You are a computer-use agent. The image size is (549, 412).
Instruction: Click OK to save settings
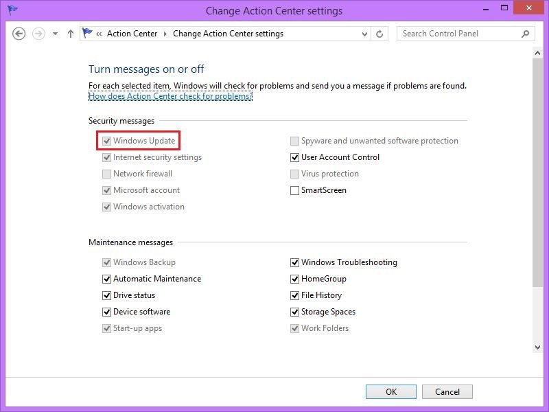(391, 391)
